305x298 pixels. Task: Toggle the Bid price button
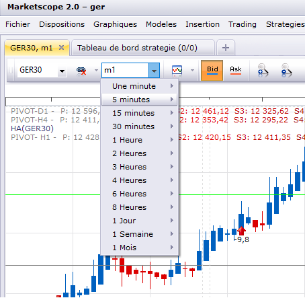tap(212, 70)
